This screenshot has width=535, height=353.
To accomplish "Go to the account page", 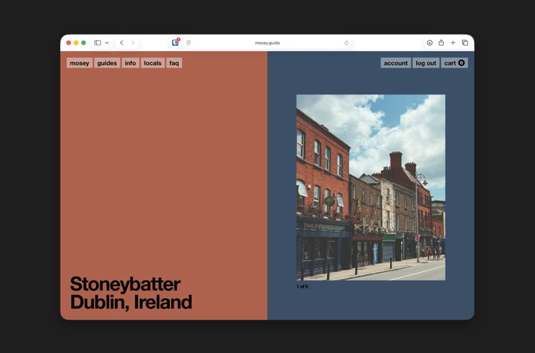I will pos(396,63).
